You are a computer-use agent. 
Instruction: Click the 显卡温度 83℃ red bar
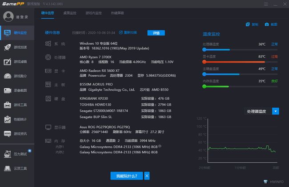coord(240,62)
